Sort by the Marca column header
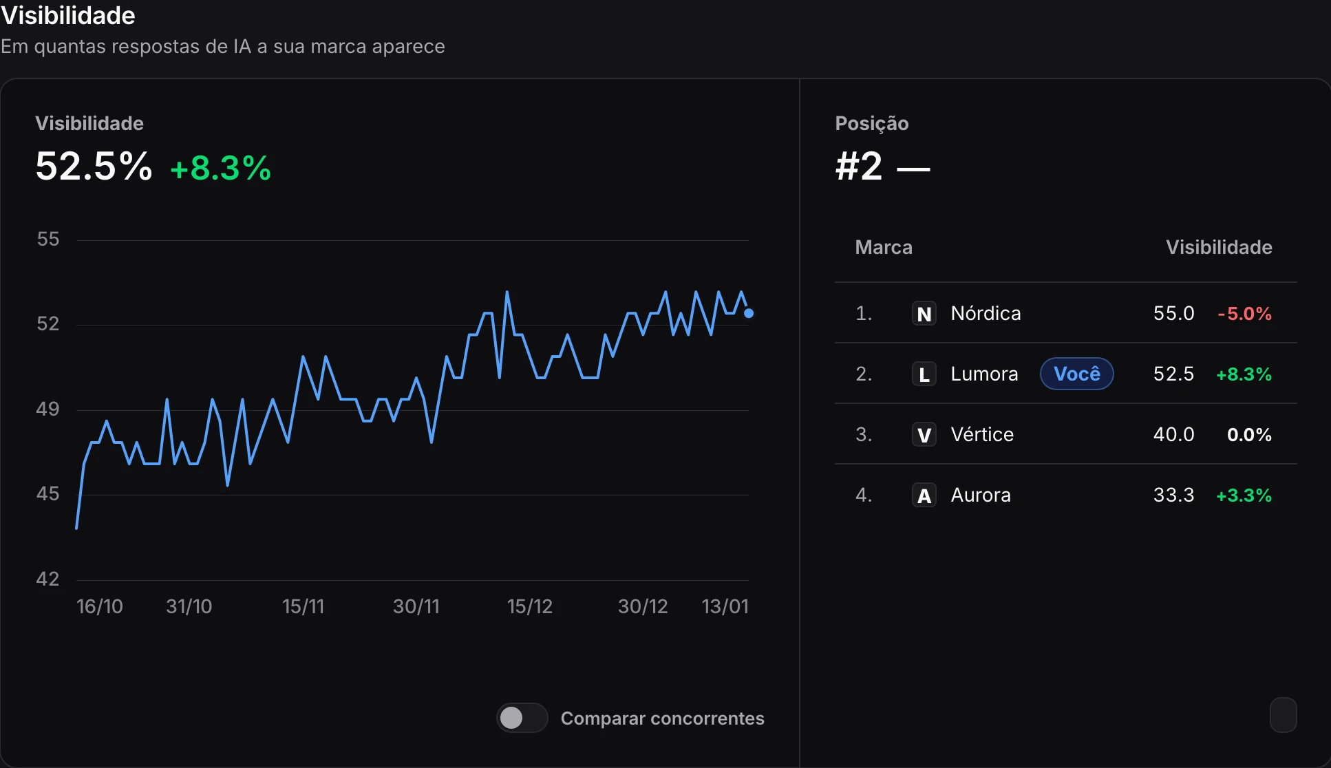Screen dimensions: 1331x768 884,247
